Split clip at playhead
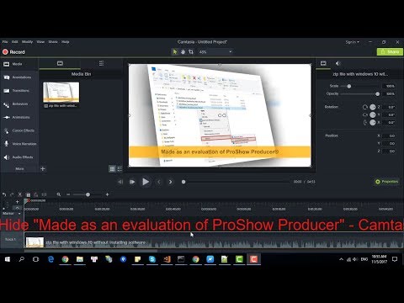The image size is (404, 303). click(x=44, y=194)
